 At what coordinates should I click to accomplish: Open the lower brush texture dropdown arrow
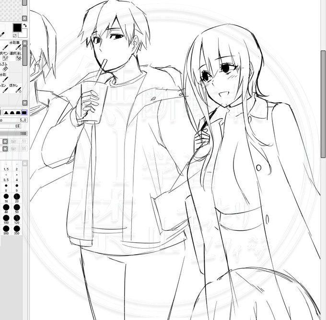5,149
